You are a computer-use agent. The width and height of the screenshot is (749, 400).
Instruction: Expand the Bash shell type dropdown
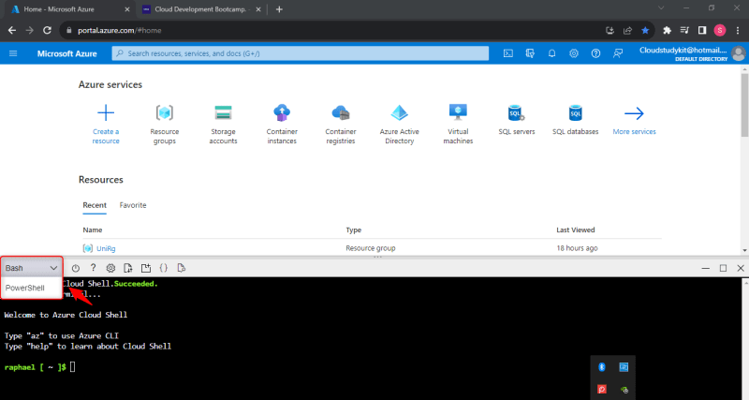click(x=32, y=268)
